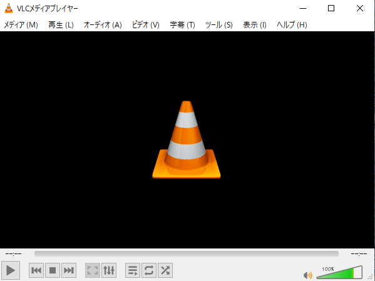The height and width of the screenshot is (281, 375).
Task: Start playback with the Play button
Action: coord(11,270)
